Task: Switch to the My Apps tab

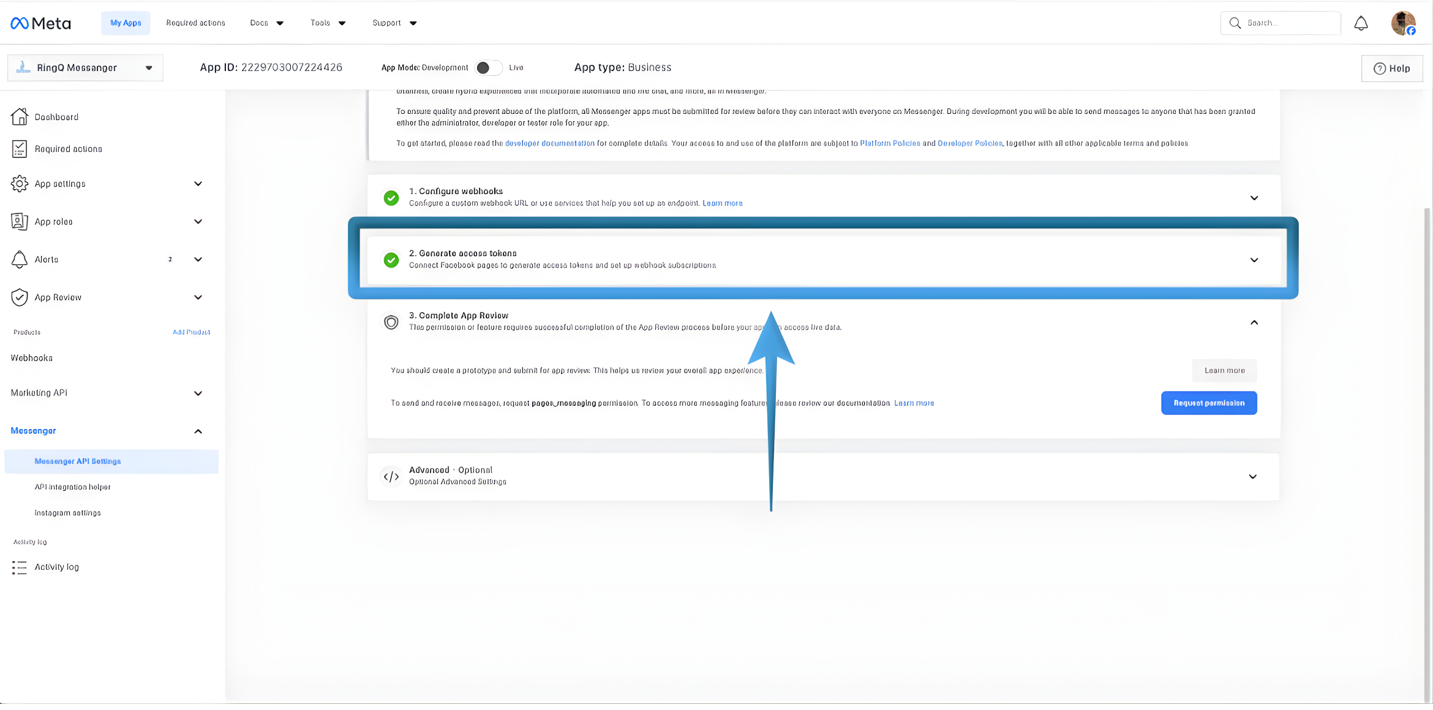Action: [x=125, y=23]
